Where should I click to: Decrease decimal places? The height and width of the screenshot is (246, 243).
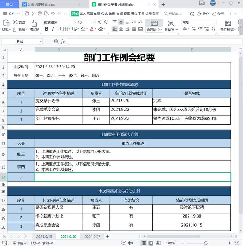[x=213, y=29]
